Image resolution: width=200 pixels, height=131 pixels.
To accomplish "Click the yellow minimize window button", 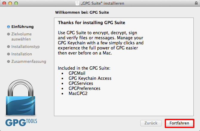I will point(10,3).
